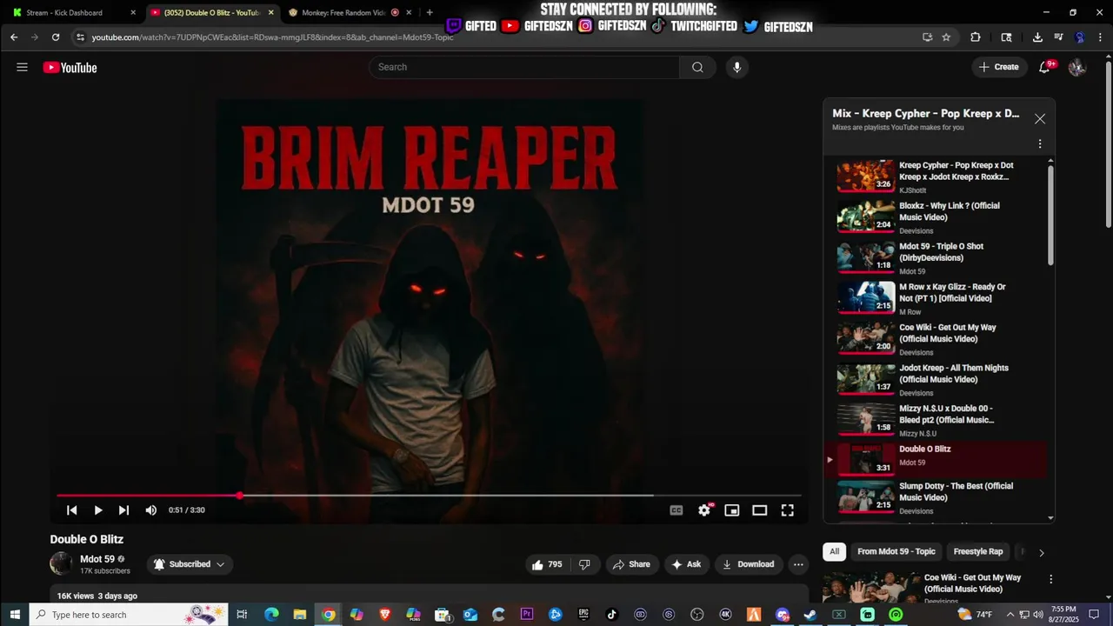The height and width of the screenshot is (626, 1113).
Task: Open YouTube notifications bell
Action: pyautogui.click(x=1044, y=67)
